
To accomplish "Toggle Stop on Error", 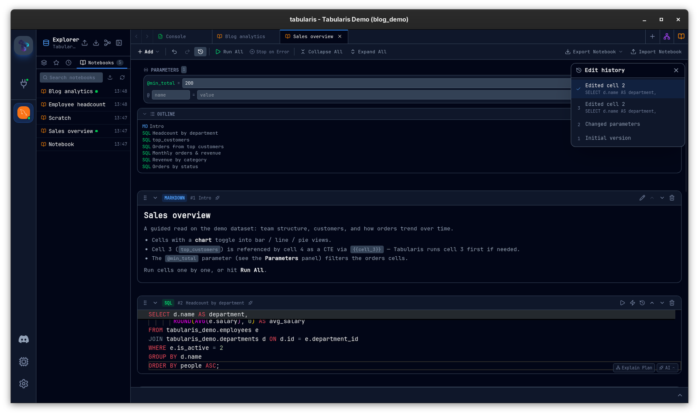I will (x=270, y=52).
